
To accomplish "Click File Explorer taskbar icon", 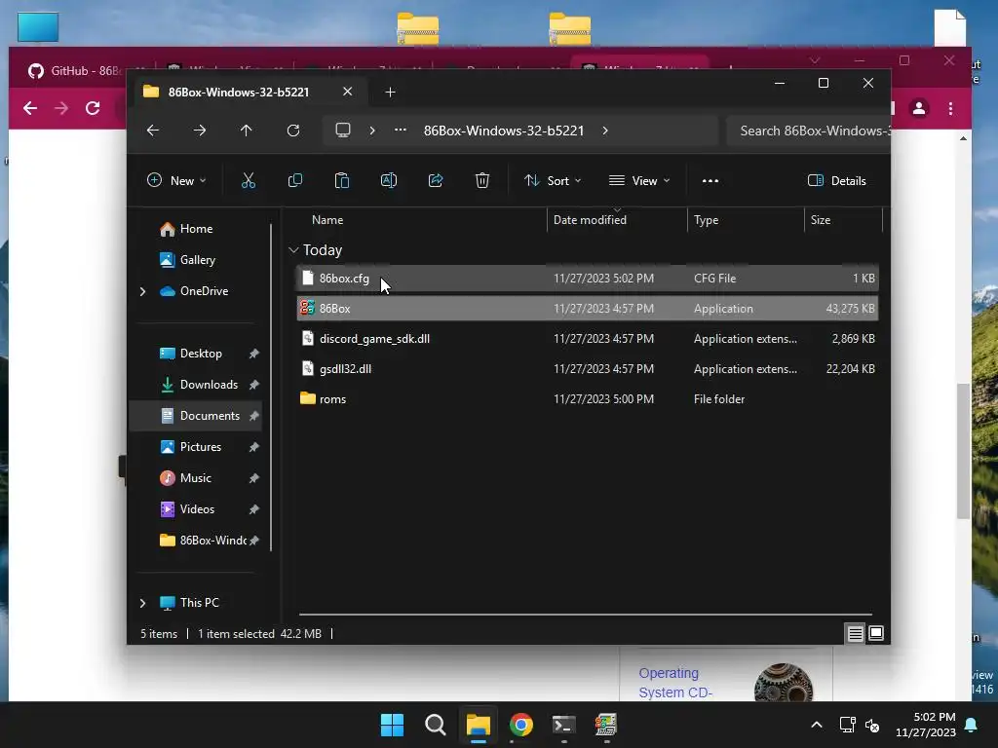I will pyautogui.click(x=478, y=725).
